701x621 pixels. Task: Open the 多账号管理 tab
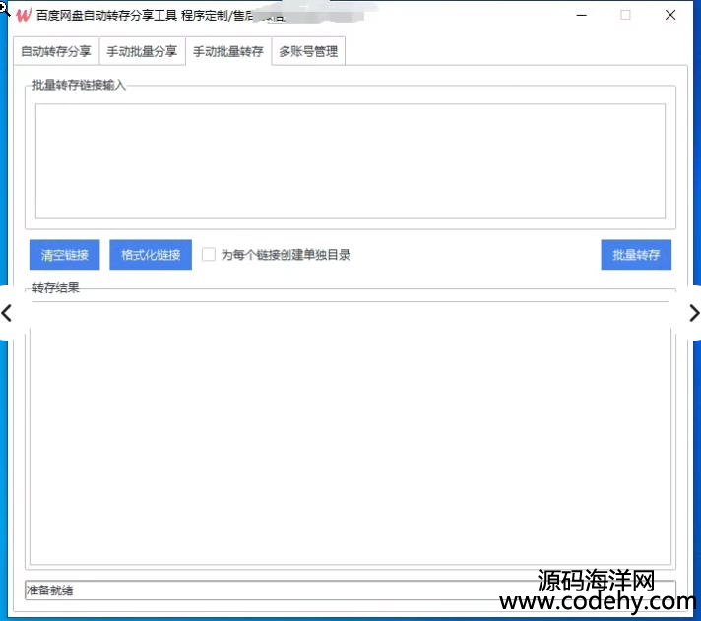pyautogui.click(x=308, y=52)
